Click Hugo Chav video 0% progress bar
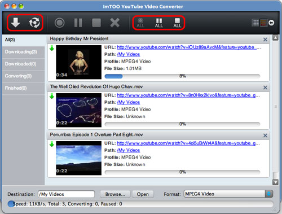Viewport: 282px width, 214px height. coord(182,124)
